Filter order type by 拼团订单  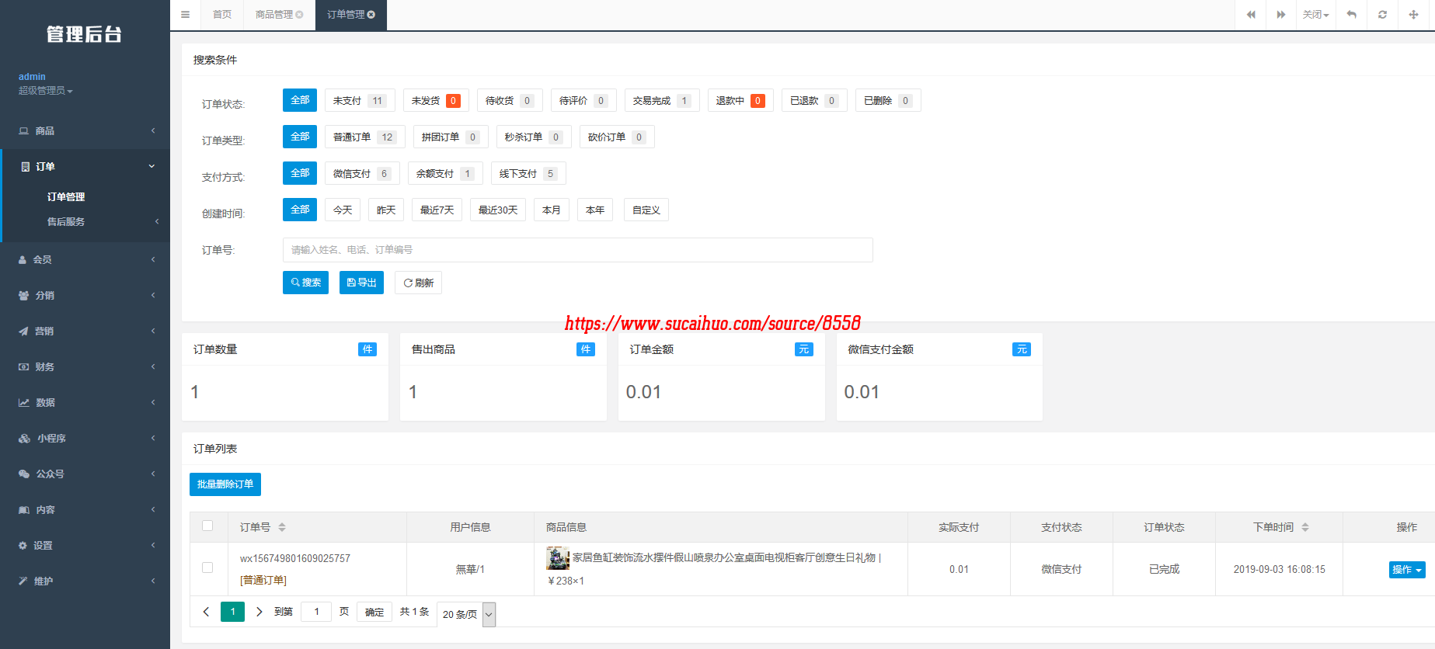click(x=451, y=137)
